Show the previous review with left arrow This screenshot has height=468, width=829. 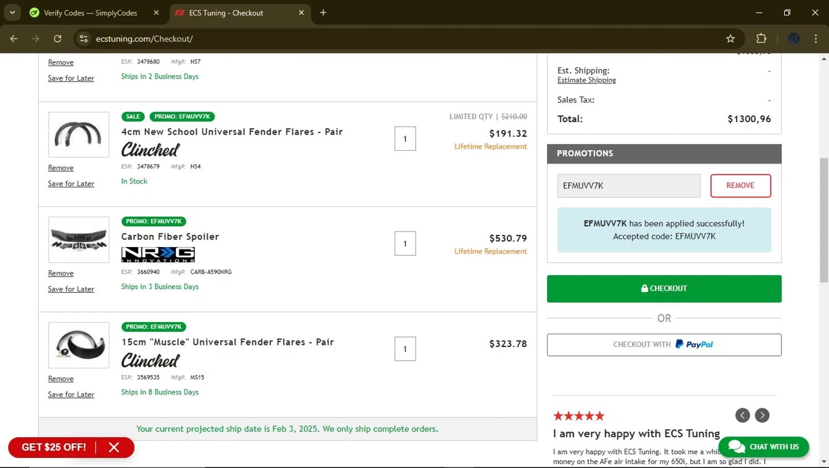point(742,416)
